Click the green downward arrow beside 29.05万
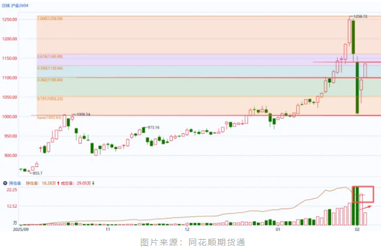The height and width of the screenshot is (250, 381). click(x=93, y=182)
